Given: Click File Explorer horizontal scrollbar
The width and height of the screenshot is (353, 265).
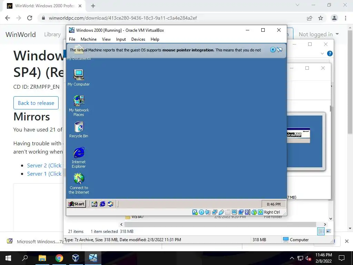Looking at the screenshot, I should tap(220, 224).
